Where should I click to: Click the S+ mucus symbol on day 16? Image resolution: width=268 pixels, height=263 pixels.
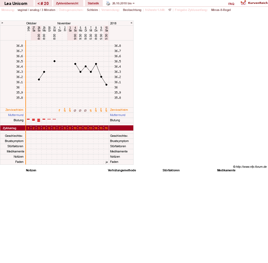(x=106, y=110)
